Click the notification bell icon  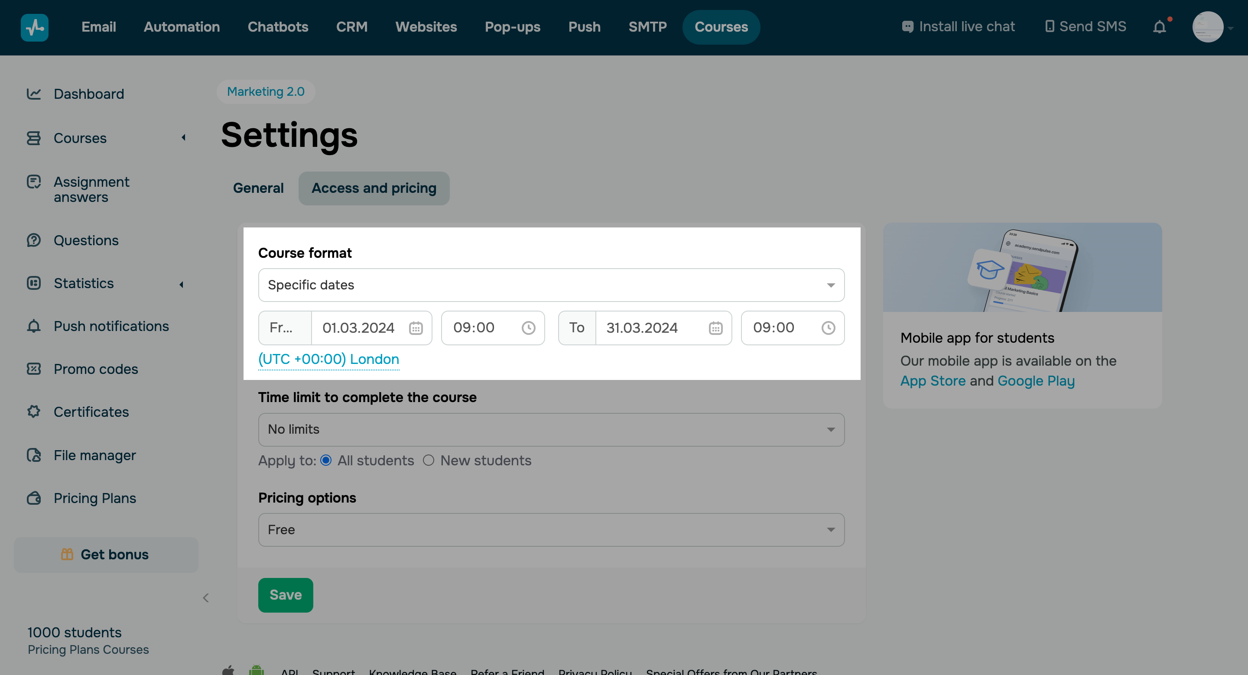(1159, 26)
